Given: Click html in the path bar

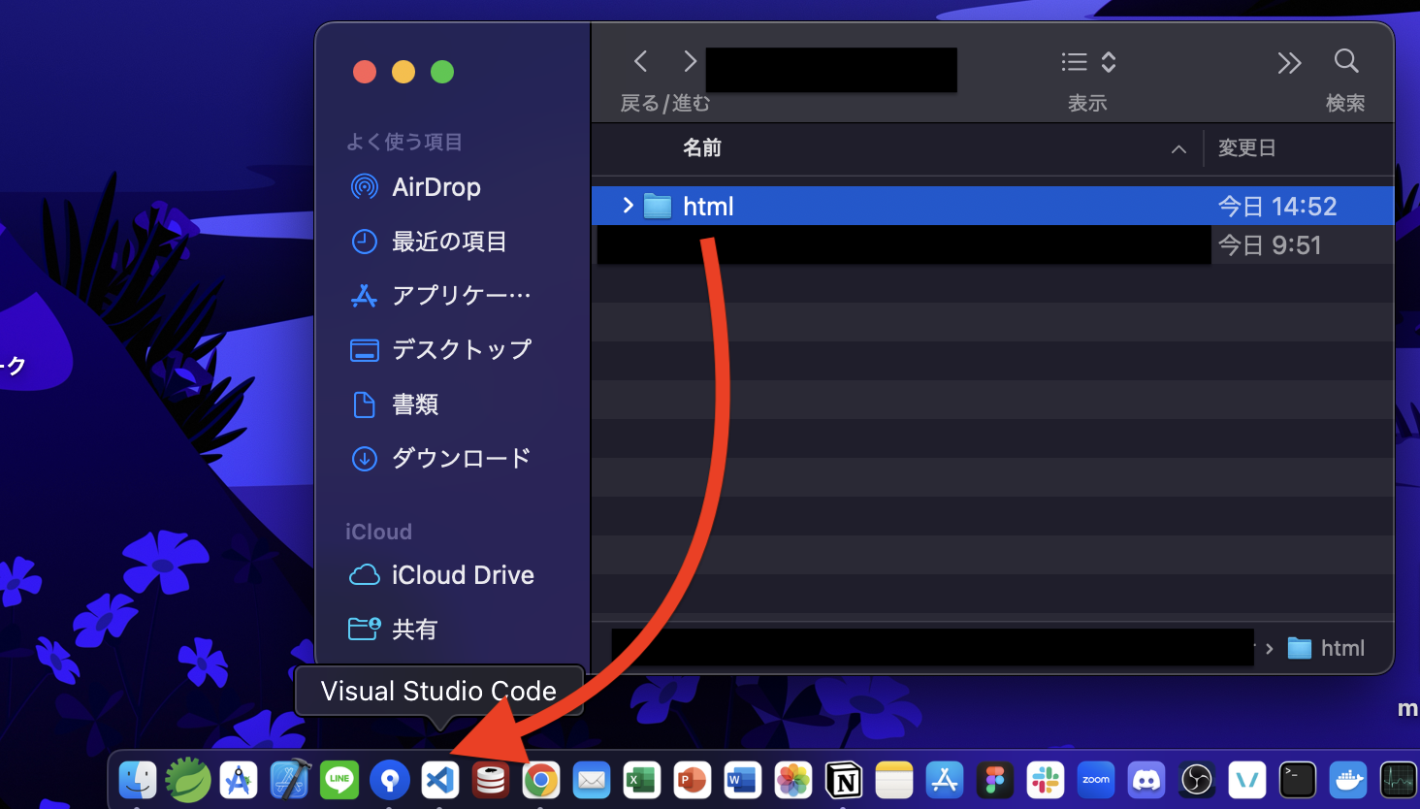Looking at the screenshot, I should [1342, 647].
